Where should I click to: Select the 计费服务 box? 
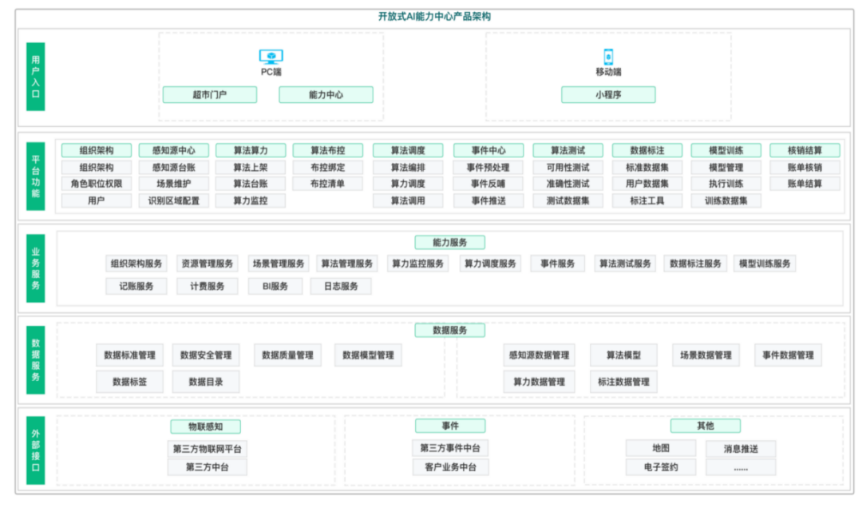pos(208,286)
